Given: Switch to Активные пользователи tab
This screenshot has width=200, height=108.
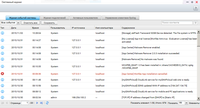Looking at the screenshot, I should [85, 18].
